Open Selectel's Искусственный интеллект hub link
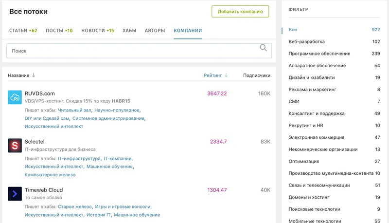 [x=54, y=167]
